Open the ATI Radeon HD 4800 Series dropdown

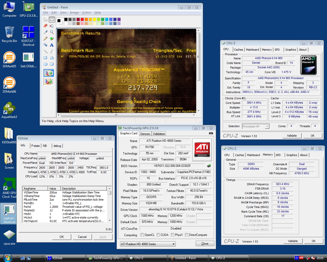148,244
